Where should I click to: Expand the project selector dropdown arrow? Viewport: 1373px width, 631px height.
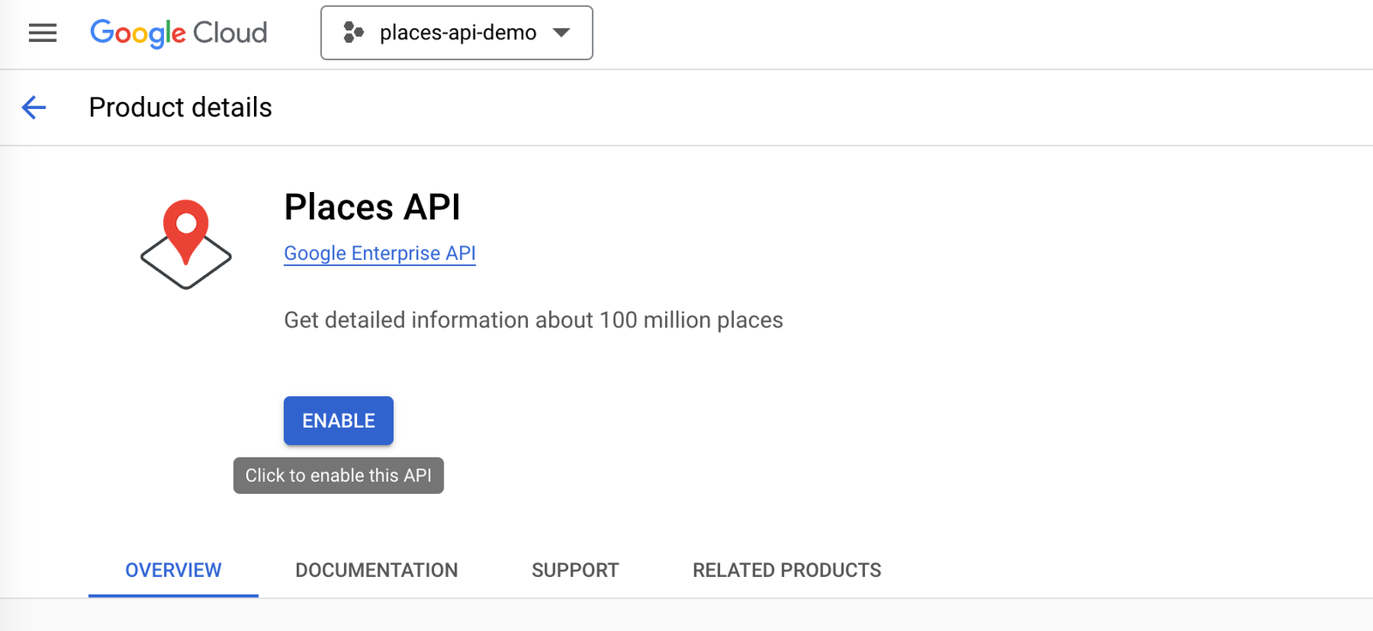(x=561, y=33)
